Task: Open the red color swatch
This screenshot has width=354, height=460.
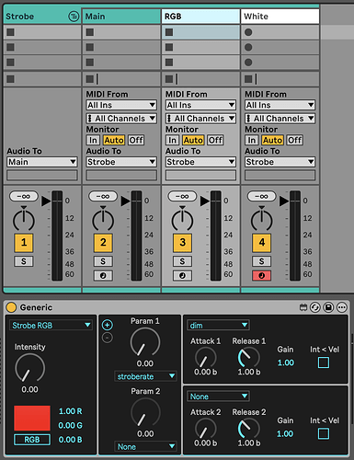Action: tap(32, 418)
